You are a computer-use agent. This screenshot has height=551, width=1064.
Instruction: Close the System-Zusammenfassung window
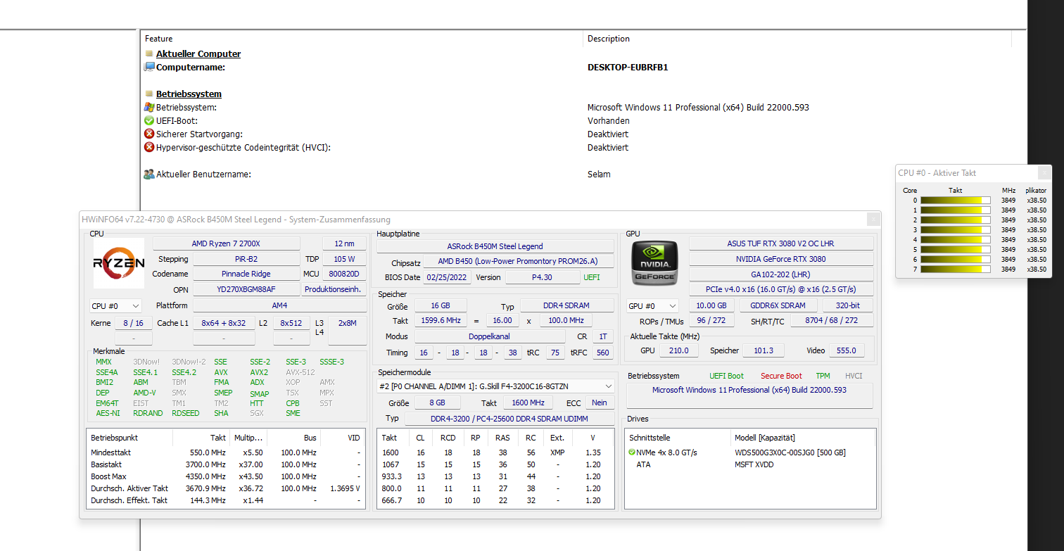pyautogui.click(x=873, y=220)
